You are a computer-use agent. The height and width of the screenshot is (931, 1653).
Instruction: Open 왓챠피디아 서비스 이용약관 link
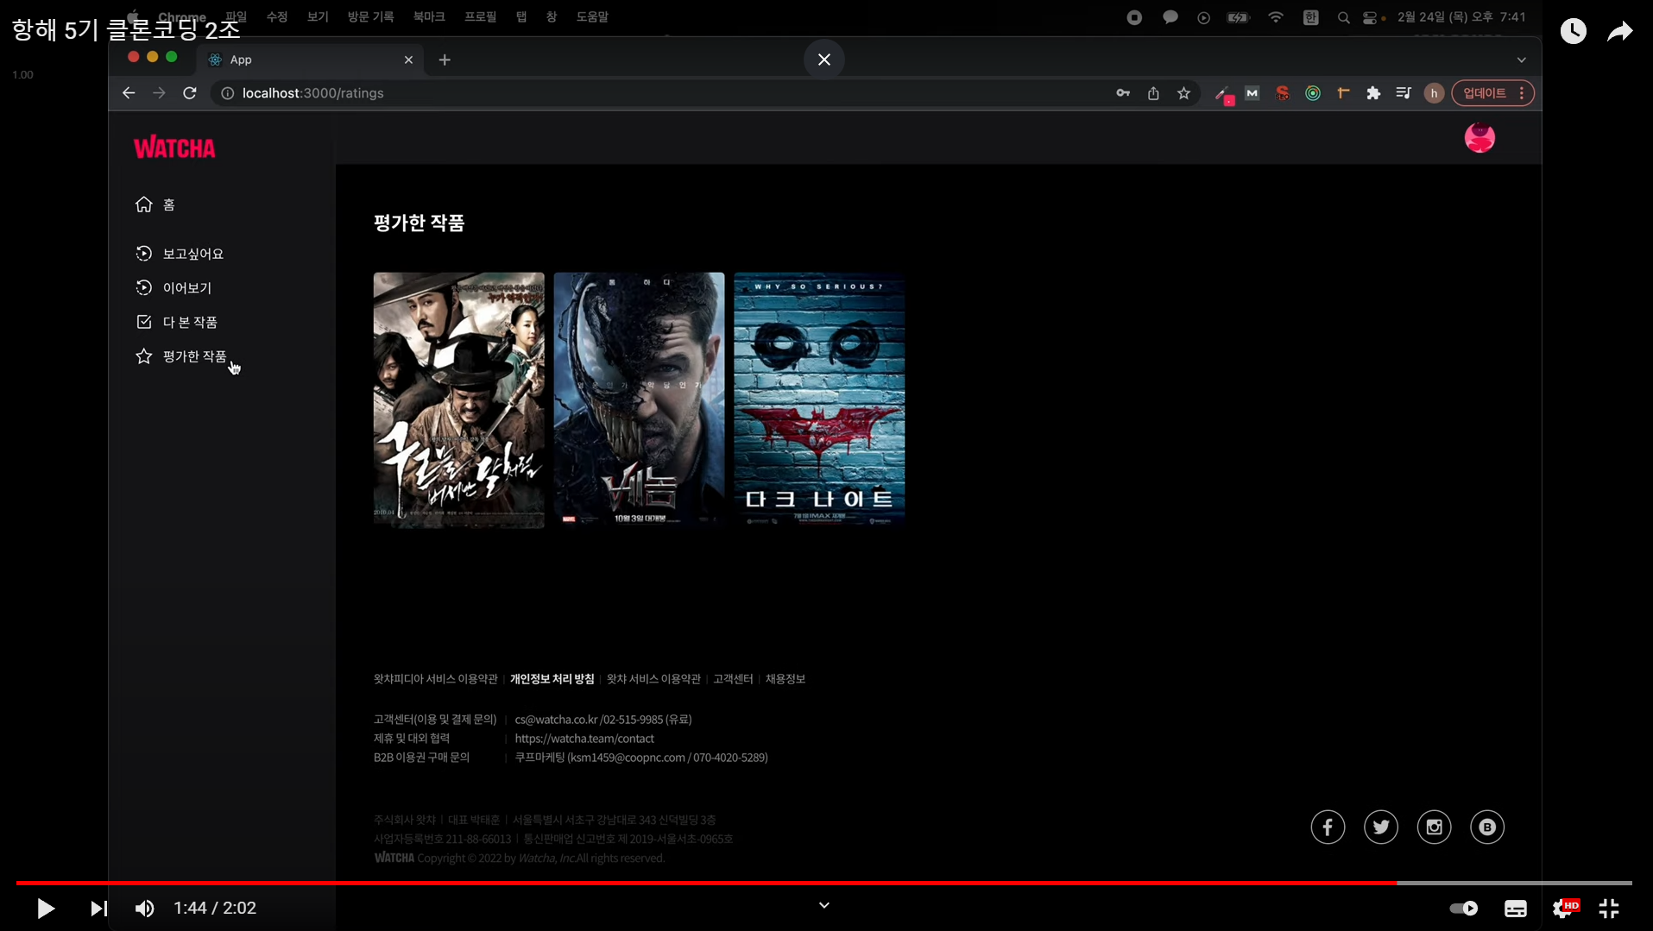pos(435,679)
